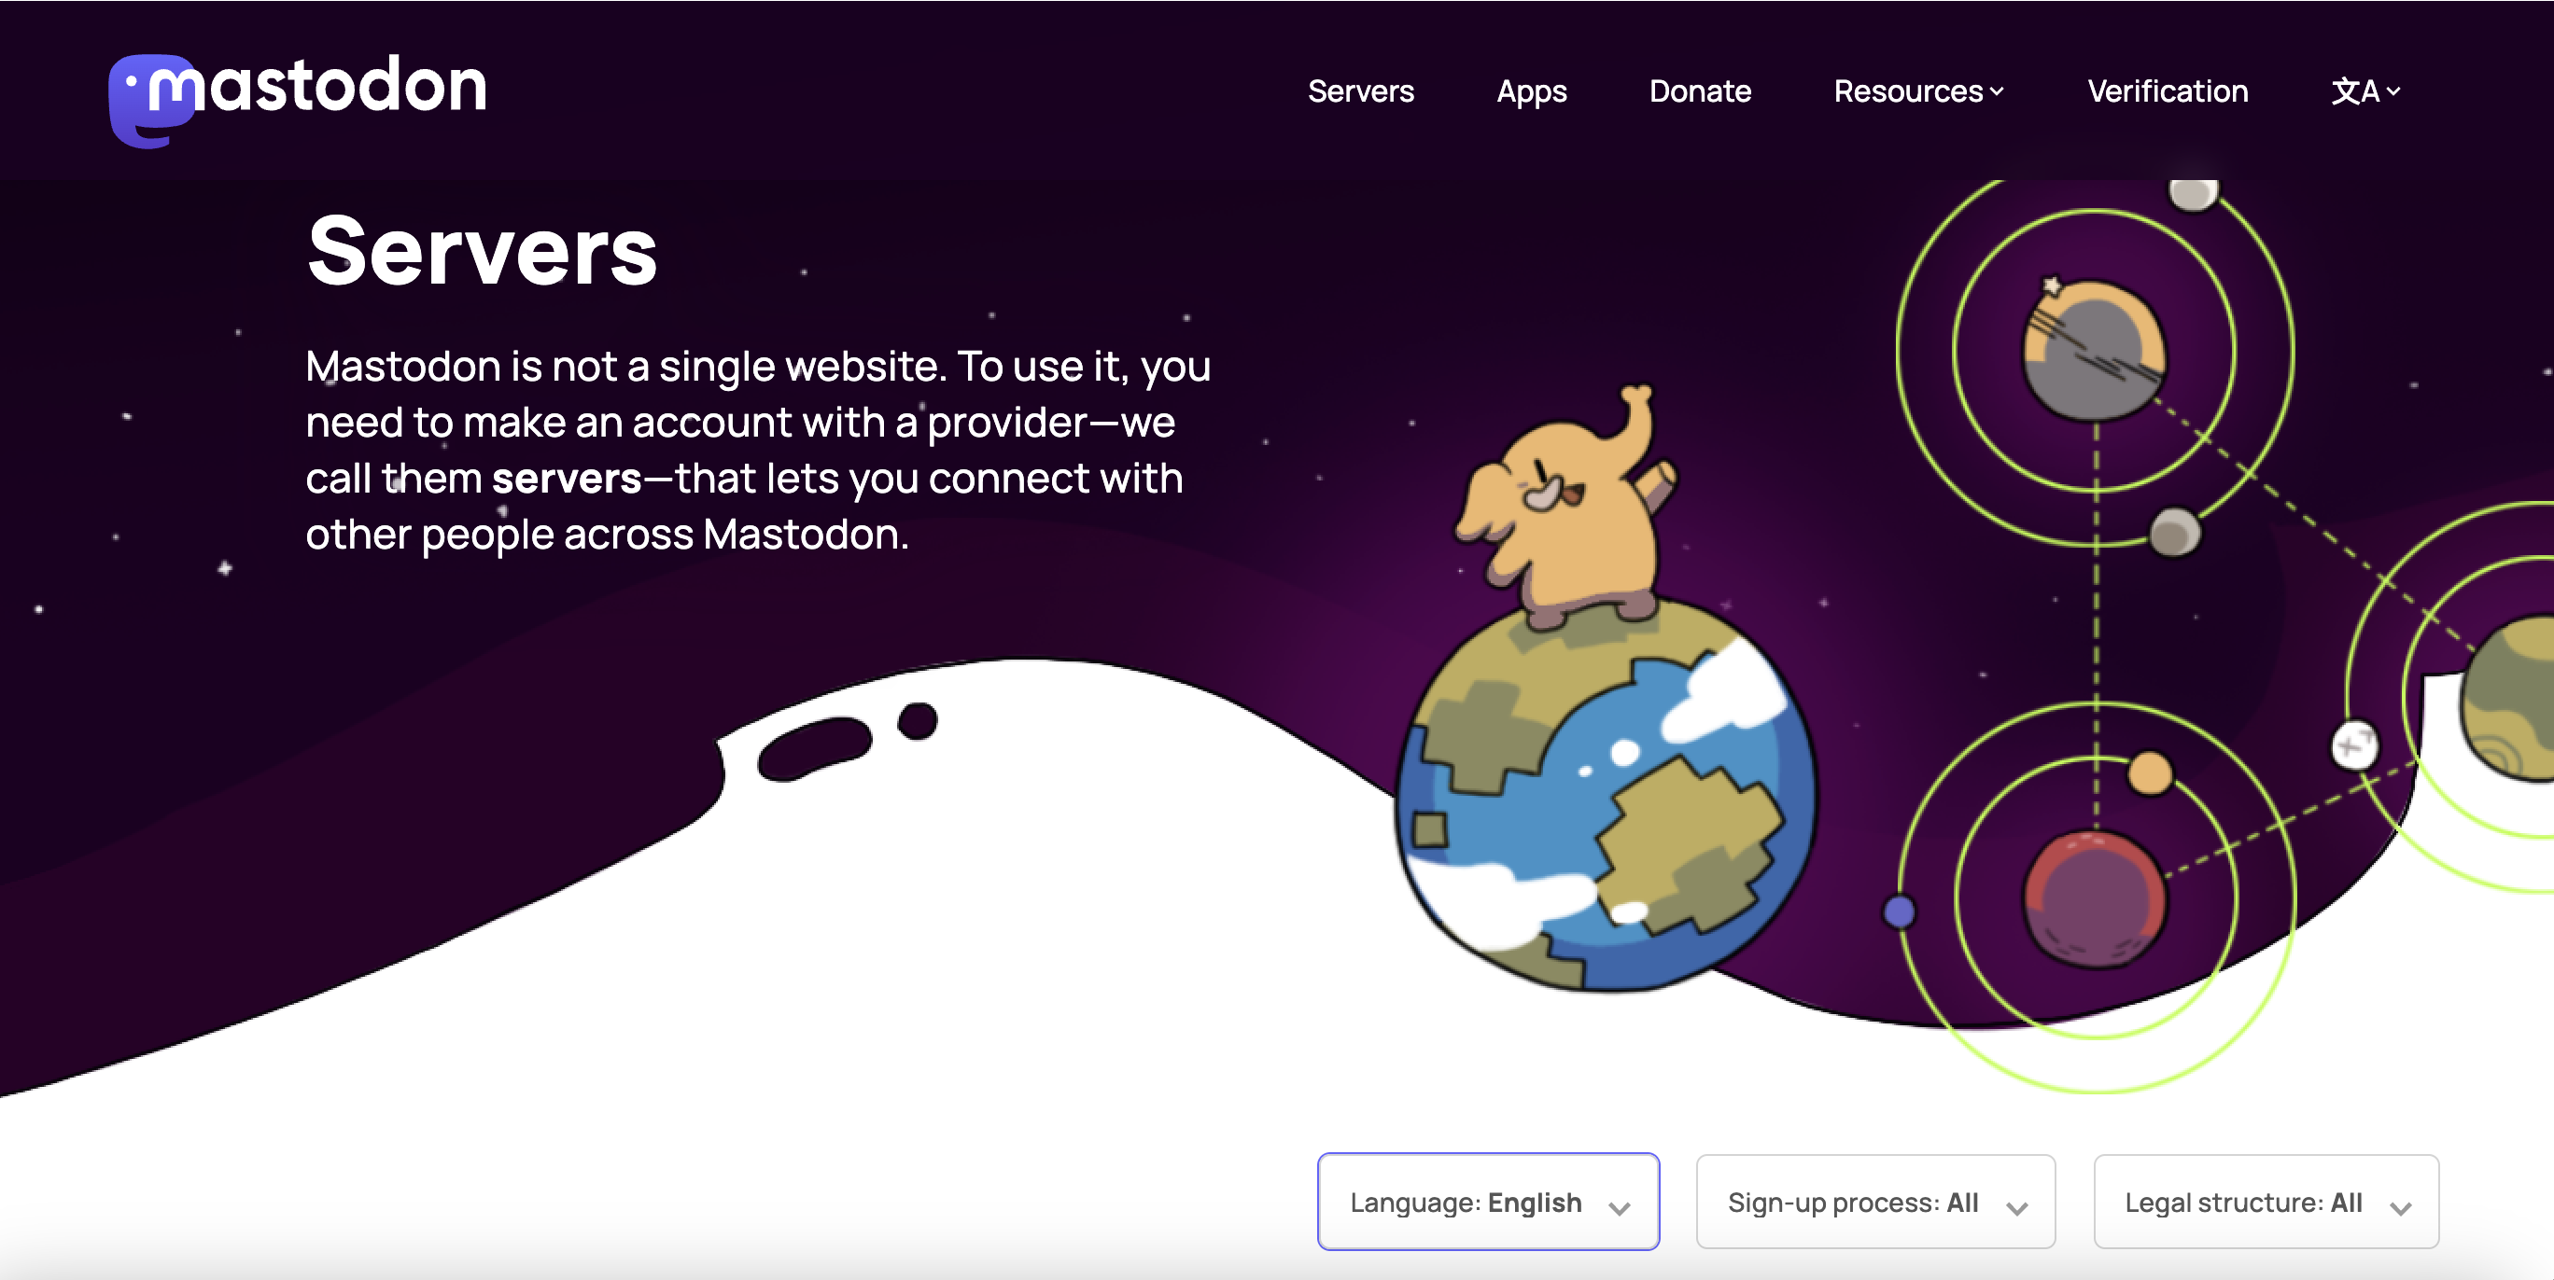The width and height of the screenshot is (2554, 1280).
Task: Expand the Language: English dropdown
Action: tap(1488, 1202)
